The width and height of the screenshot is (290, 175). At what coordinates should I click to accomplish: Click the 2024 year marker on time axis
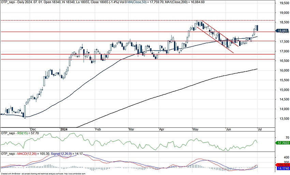[x=64, y=129]
